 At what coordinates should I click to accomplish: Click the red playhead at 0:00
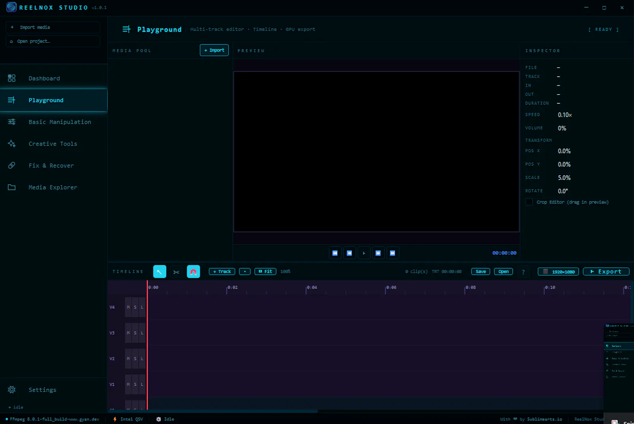point(147,345)
